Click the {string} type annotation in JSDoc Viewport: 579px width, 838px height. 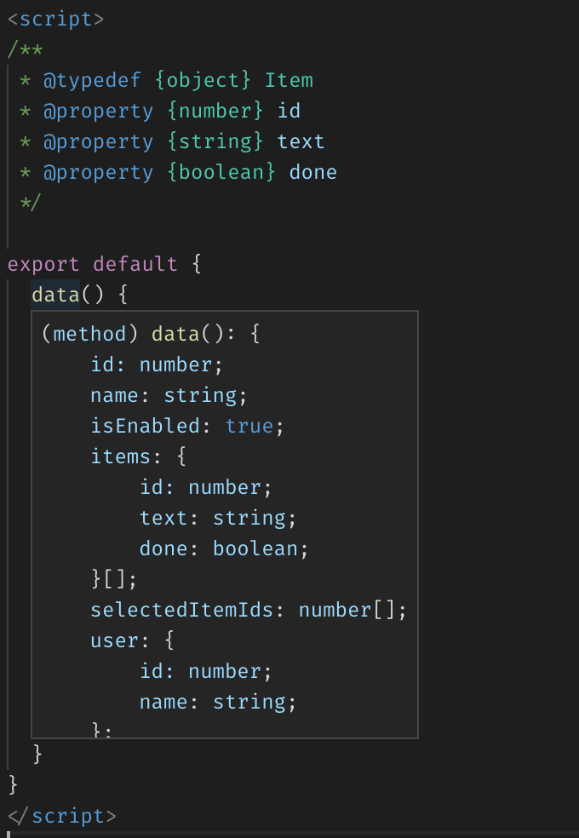point(215,141)
